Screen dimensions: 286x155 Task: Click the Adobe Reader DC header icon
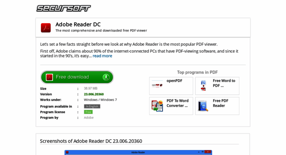pos(46,28)
